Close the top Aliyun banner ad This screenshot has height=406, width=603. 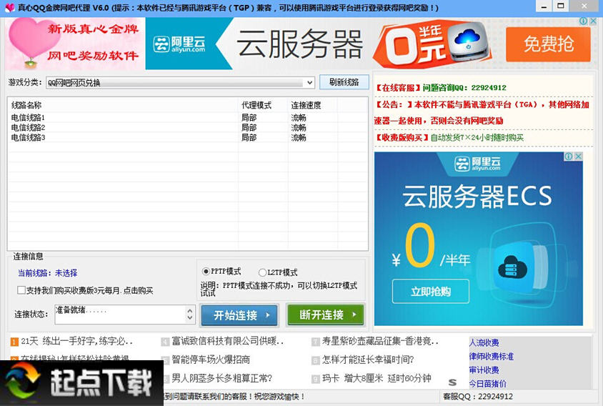click(594, 21)
